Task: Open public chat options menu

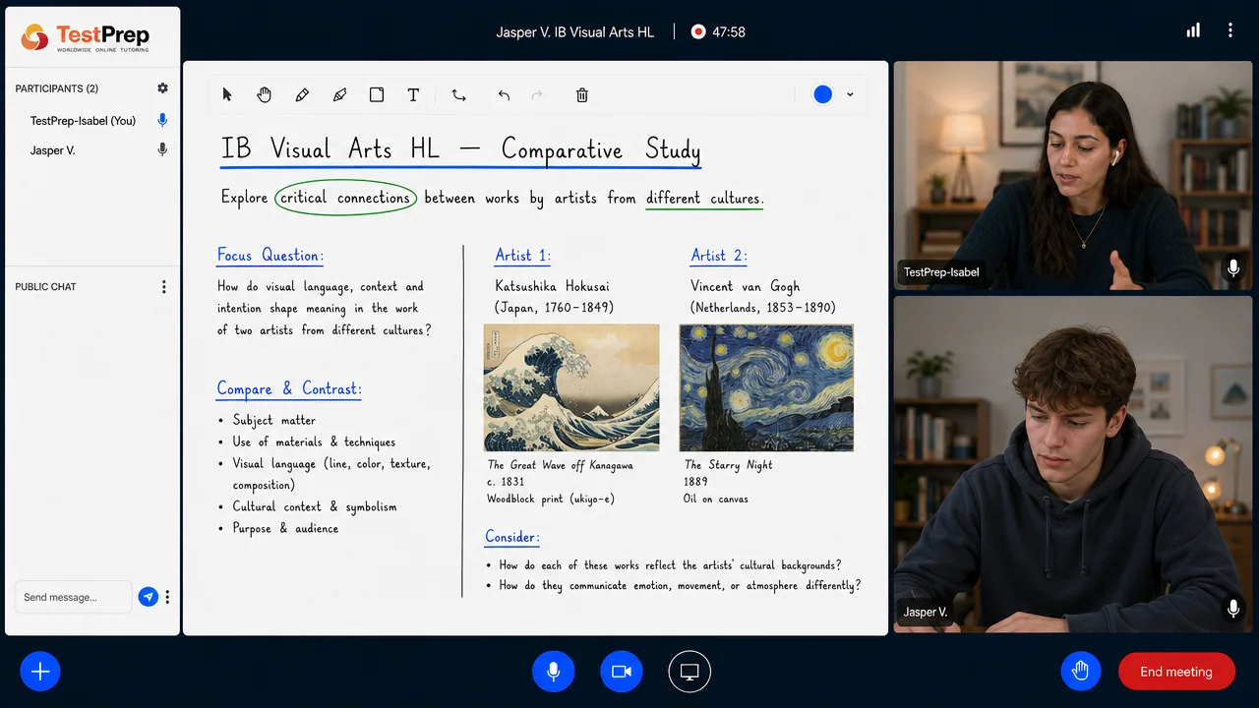Action: 163,287
